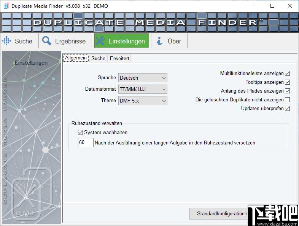Open the Über main tab
This screenshot has height=226, width=299.
(x=169, y=41)
